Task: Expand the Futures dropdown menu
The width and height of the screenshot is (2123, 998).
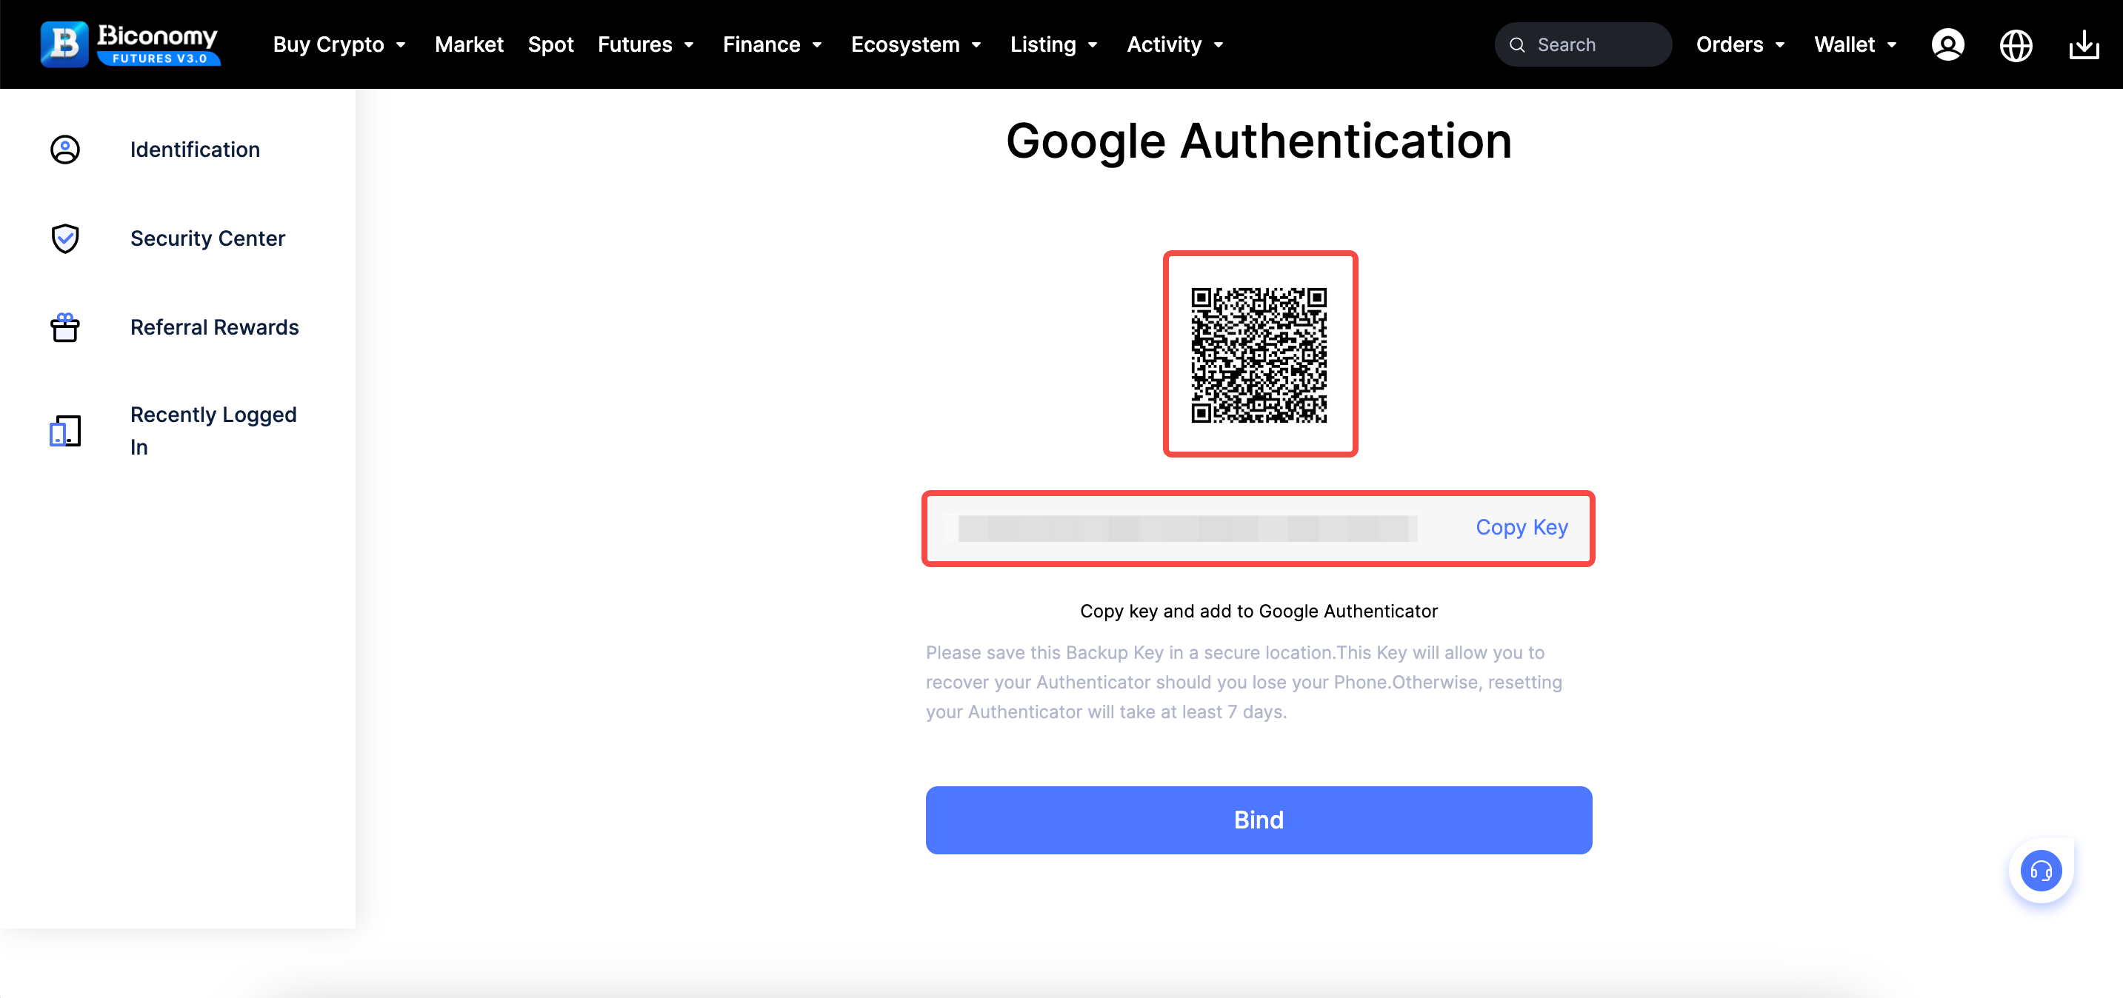Action: [x=646, y=44]
